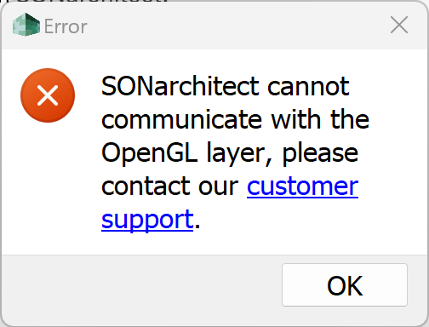Click the 'OpenGL layer, please' text line
This screenshot has height=327, width=429.
[x=230, y=154]
